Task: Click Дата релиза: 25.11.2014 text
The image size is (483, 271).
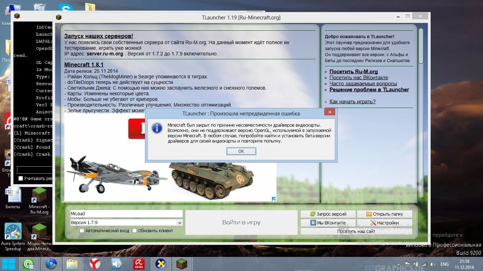Action: [x=91, y=71]
